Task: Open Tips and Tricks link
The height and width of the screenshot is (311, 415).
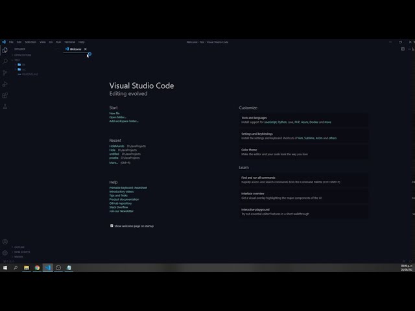Action: (118, 196)
